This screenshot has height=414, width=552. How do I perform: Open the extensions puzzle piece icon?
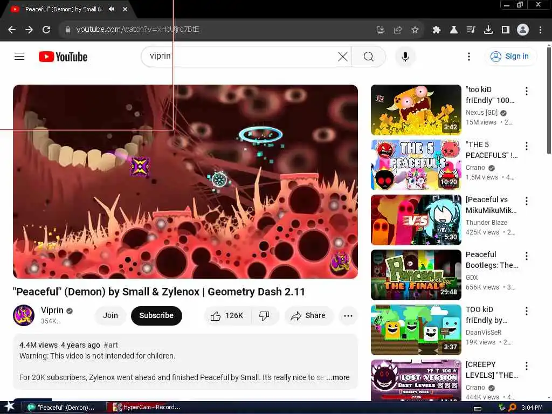point(437,30)
